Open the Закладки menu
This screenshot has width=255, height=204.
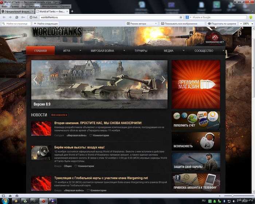34,7
